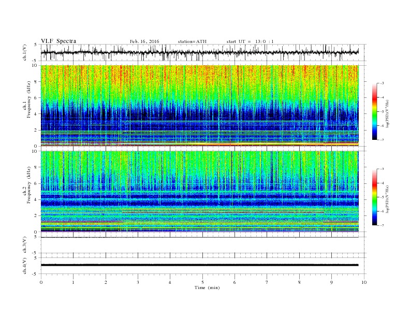Screen dimensions: 410x317
Task: Click the 'ch.1(V)' waveform axis label
Action: [x=24, y=52]
